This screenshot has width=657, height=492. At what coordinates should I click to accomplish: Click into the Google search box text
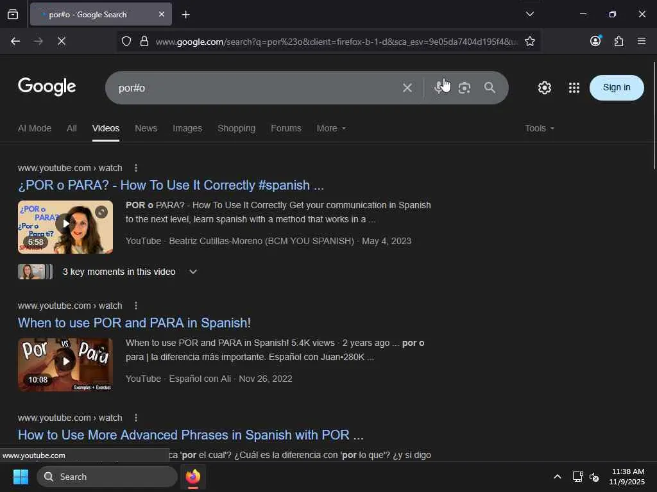coord(132,88)
